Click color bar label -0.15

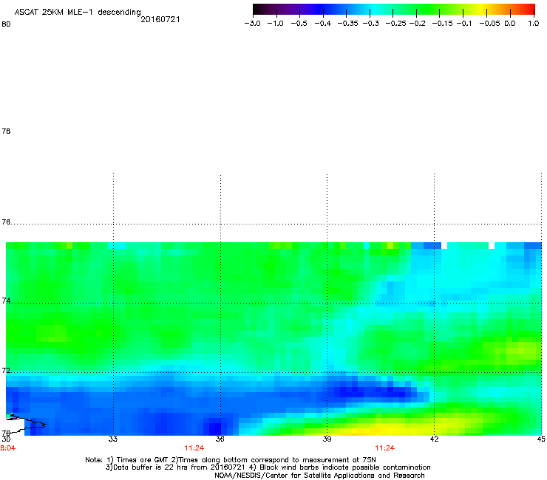[442, 24]
